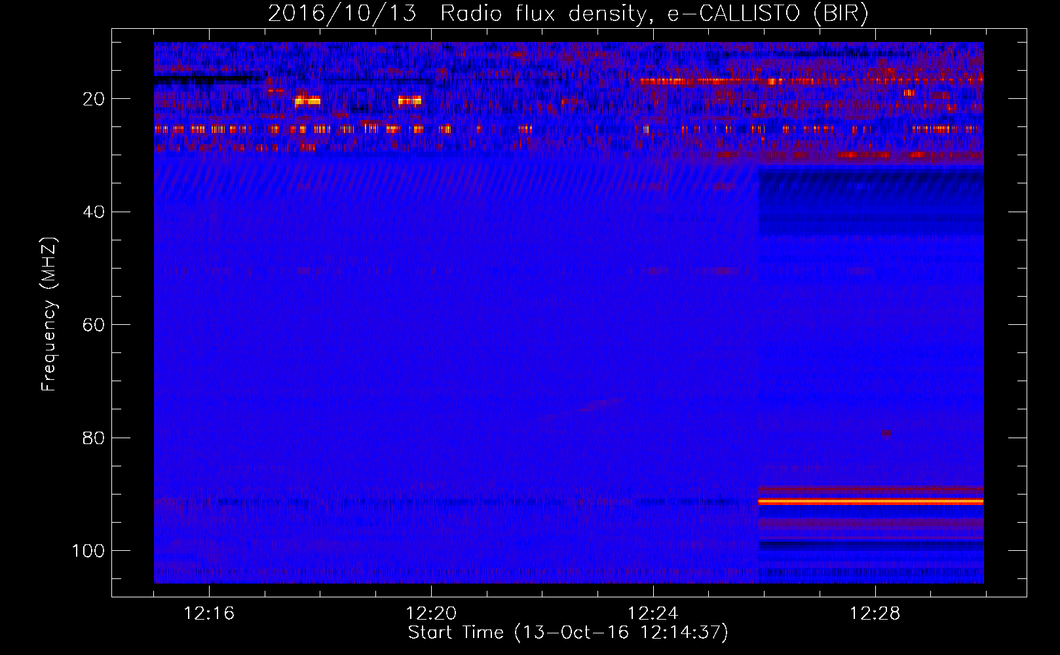Click the '12:28' time tick label
Image resolution: width=1060 pixels, height=655 pixels.
tap(875, 614)
